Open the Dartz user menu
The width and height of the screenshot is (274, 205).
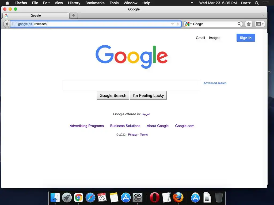click(246, 3)
